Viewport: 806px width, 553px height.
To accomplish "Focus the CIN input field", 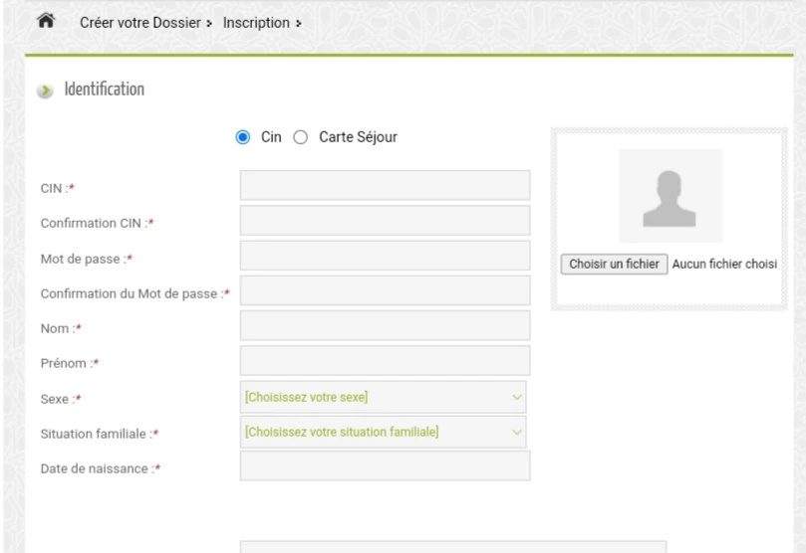I will (385, 186).
